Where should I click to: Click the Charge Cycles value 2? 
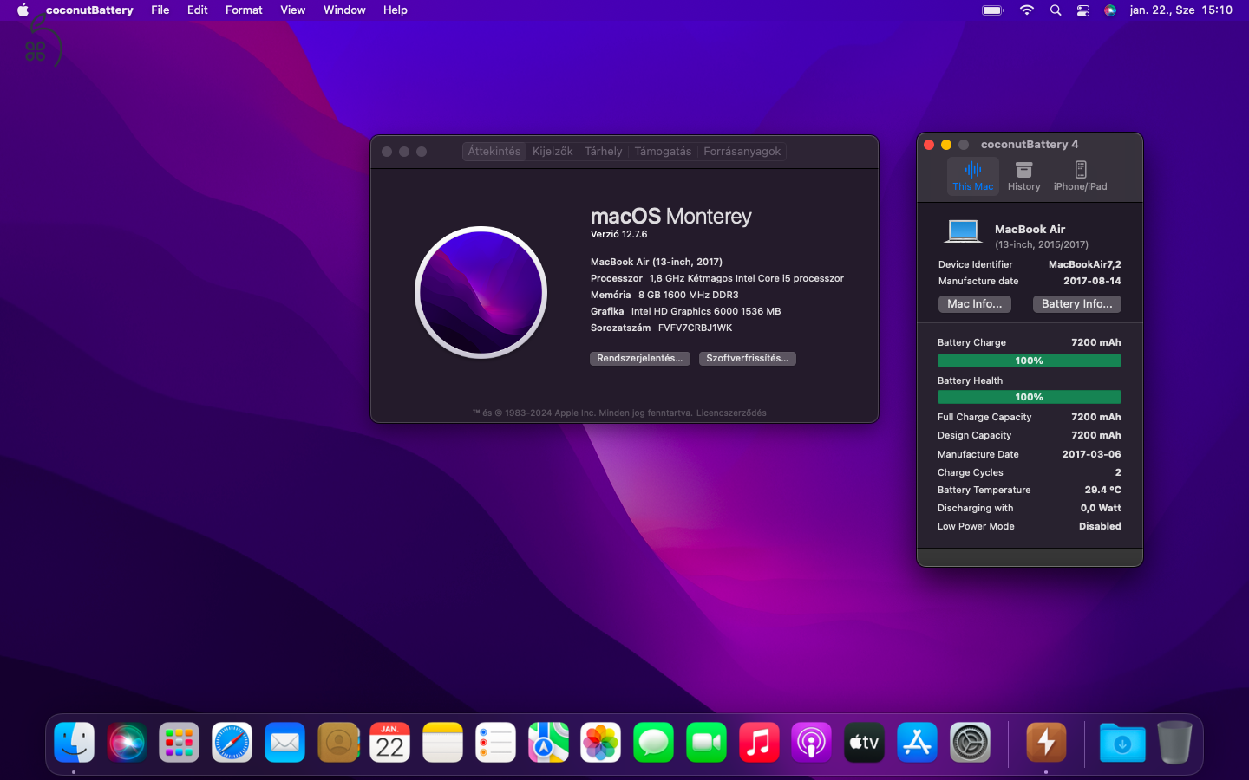(1118, 472)
